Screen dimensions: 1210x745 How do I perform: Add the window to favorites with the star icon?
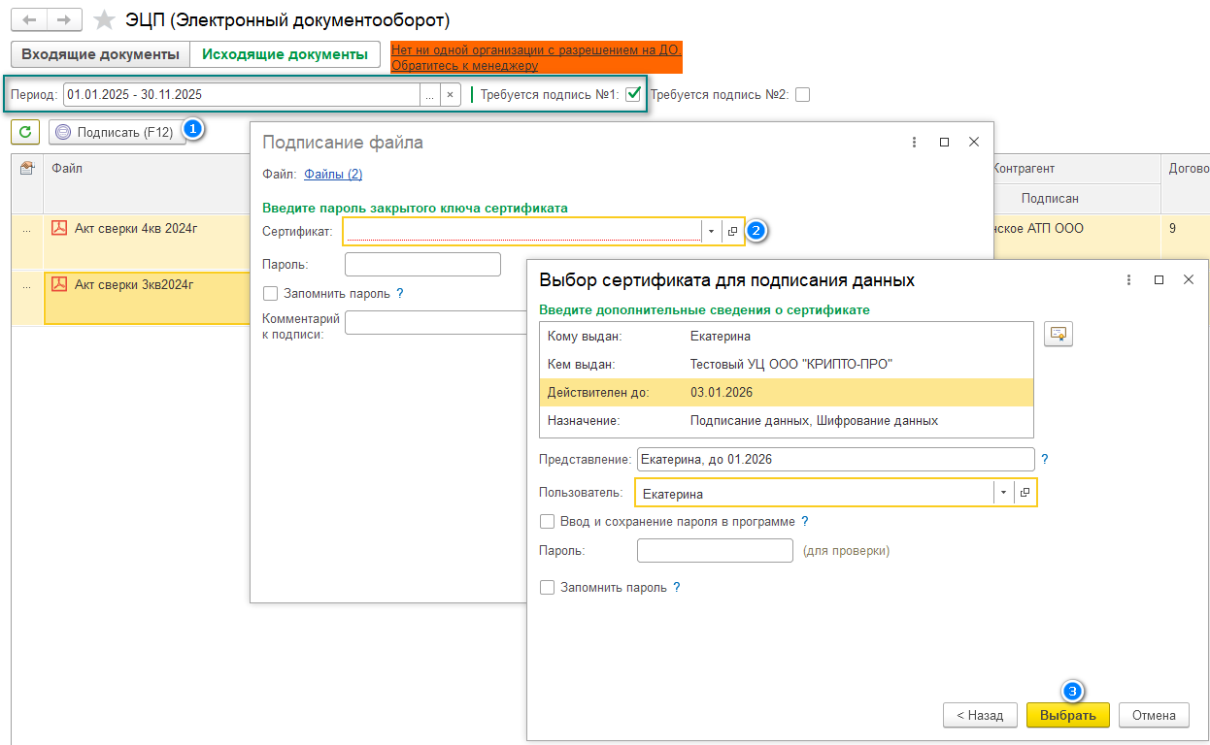[x=104, y=20]
